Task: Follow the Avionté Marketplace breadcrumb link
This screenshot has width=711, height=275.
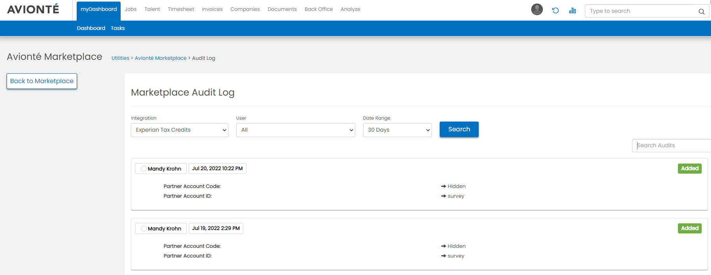Action: coord(161,58)
